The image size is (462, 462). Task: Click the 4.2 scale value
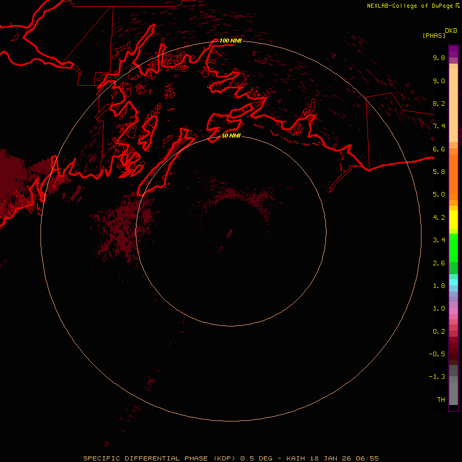(439, 218)
